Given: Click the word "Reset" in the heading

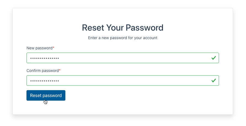Looking at the screenshot, I should (x=93, y=28).
